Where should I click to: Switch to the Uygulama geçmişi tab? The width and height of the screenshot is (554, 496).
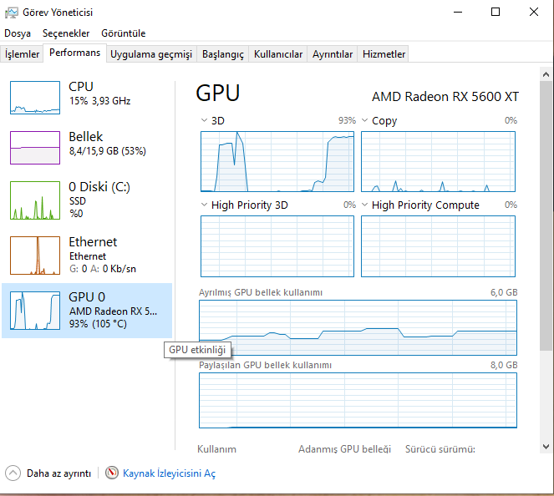(x=151, y=54)
